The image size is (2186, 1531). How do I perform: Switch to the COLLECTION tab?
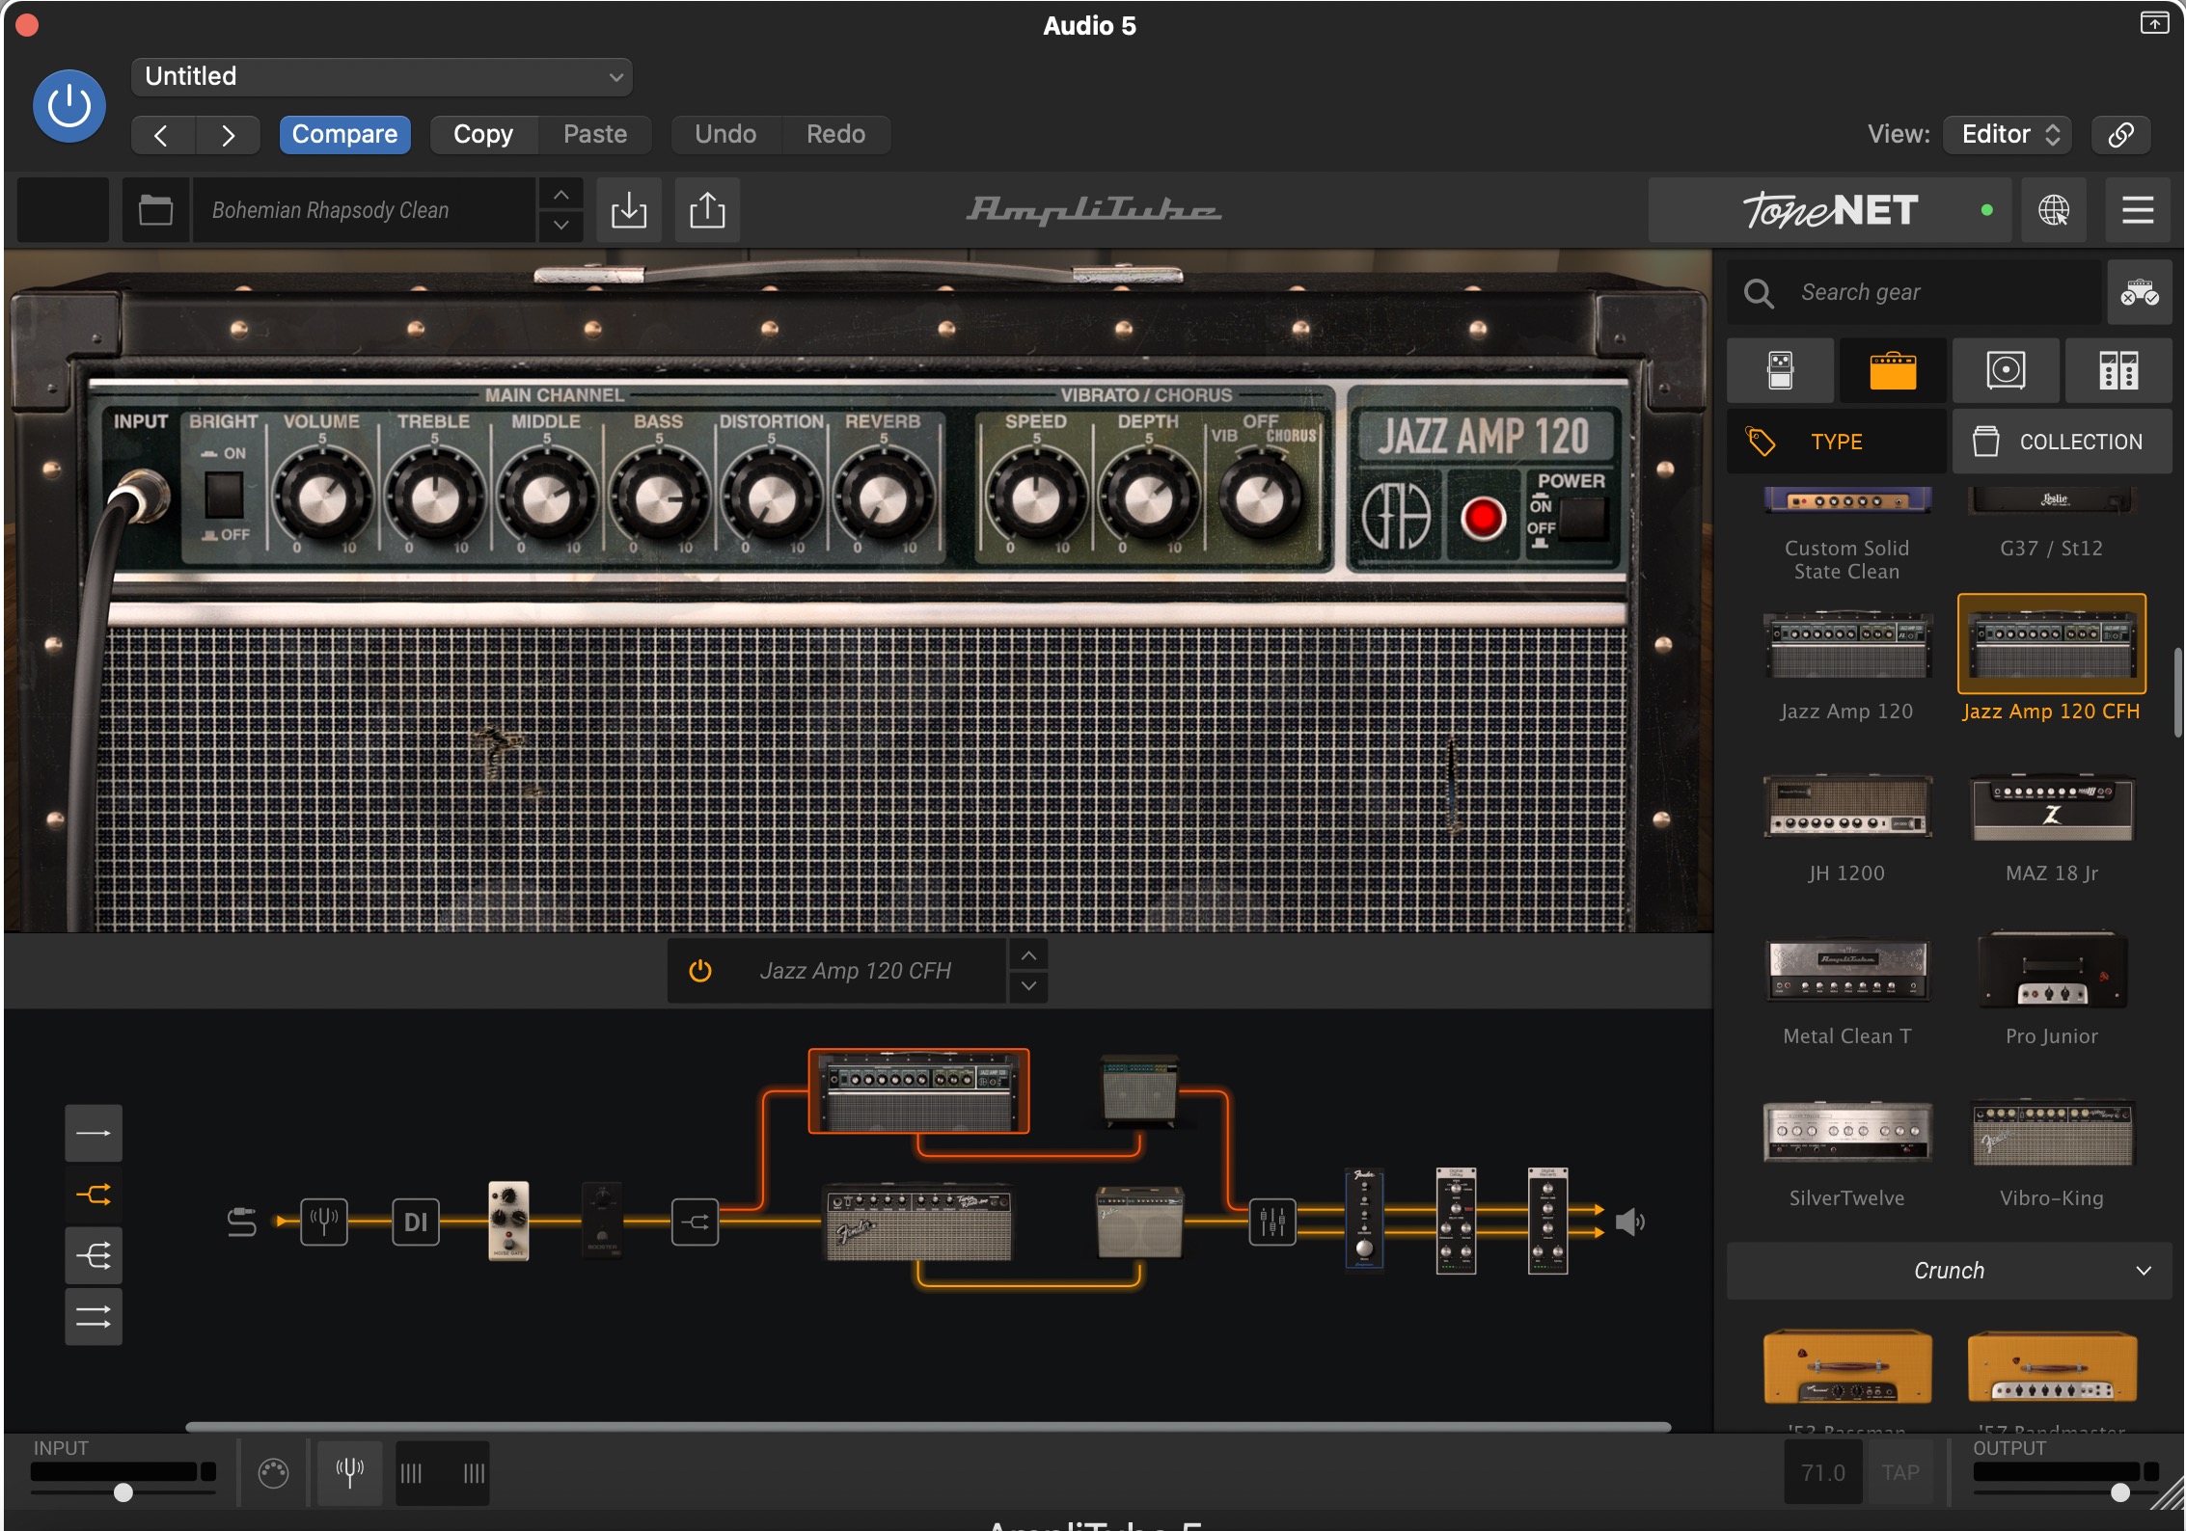(2063, 442)
